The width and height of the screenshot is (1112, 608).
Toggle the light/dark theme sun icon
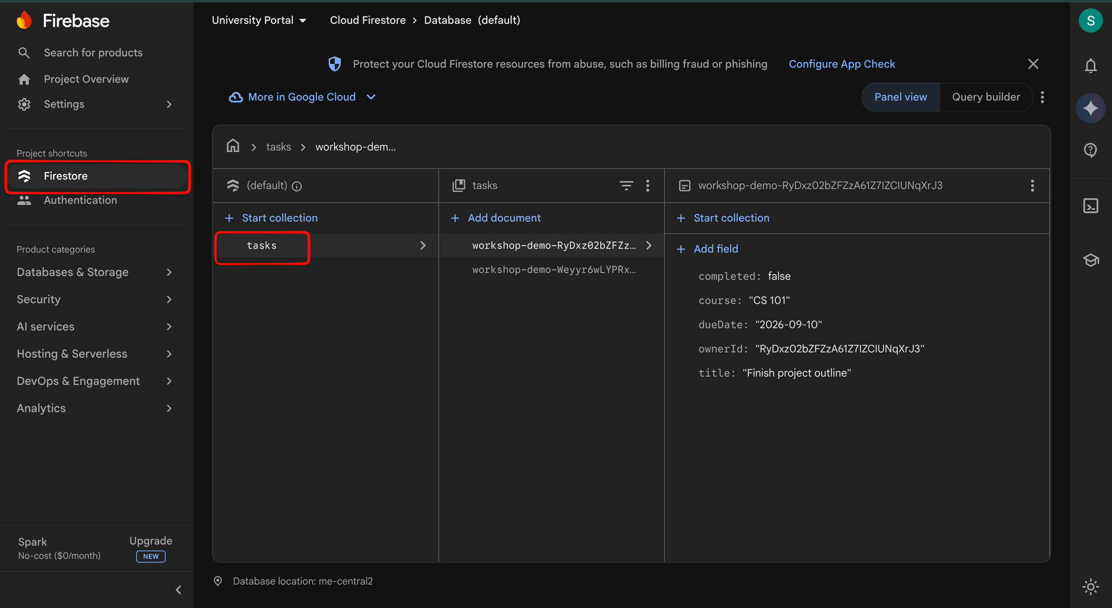tap(1090, 586)
